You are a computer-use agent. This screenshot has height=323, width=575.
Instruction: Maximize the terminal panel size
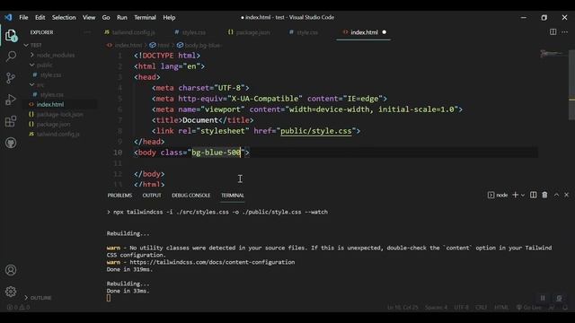coord(556,195)
